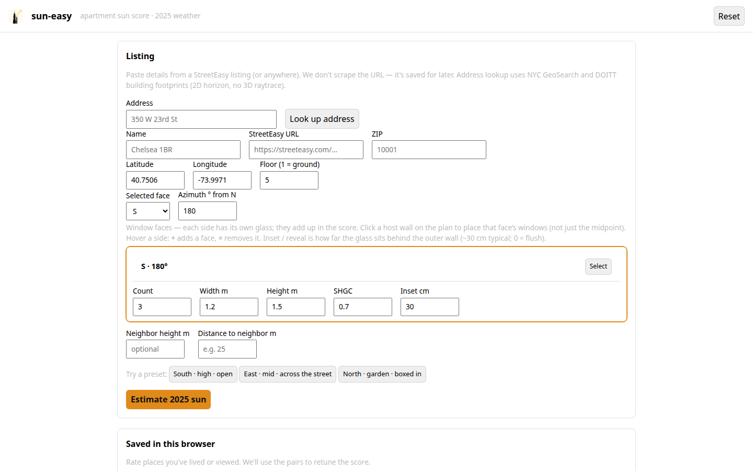
Task: Edit the Inset cm field
Action: tap(430, 307)
